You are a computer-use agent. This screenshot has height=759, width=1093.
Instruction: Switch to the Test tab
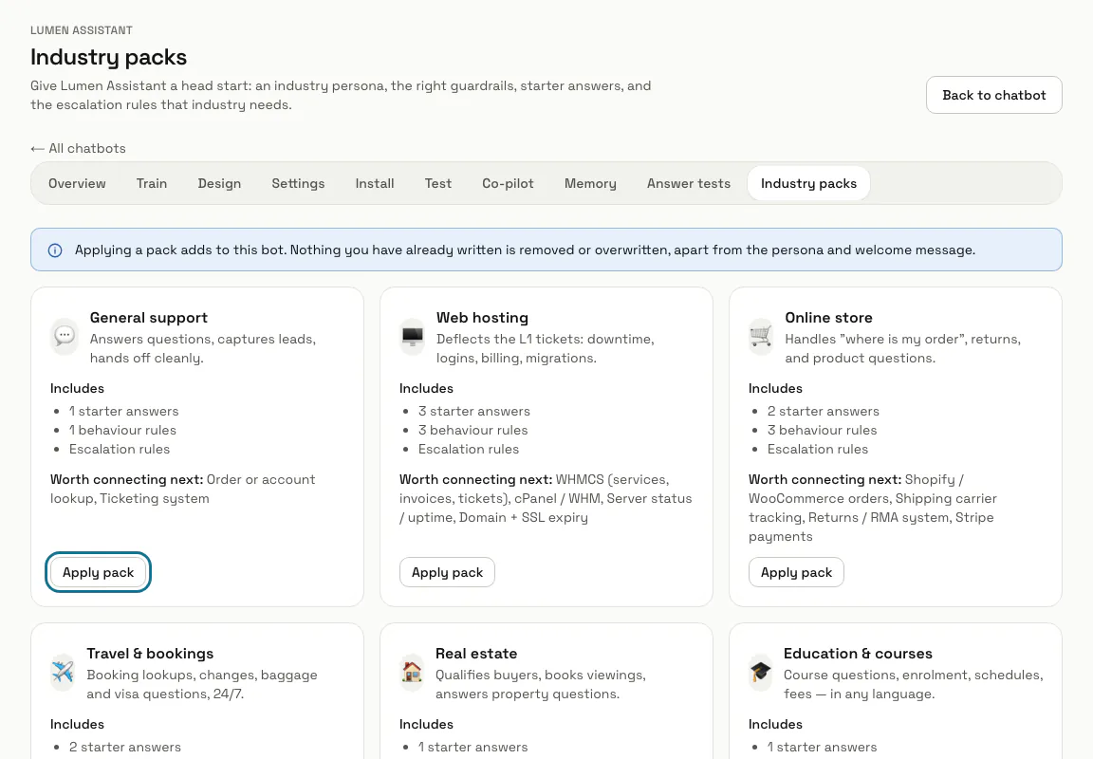pos(438,183)
